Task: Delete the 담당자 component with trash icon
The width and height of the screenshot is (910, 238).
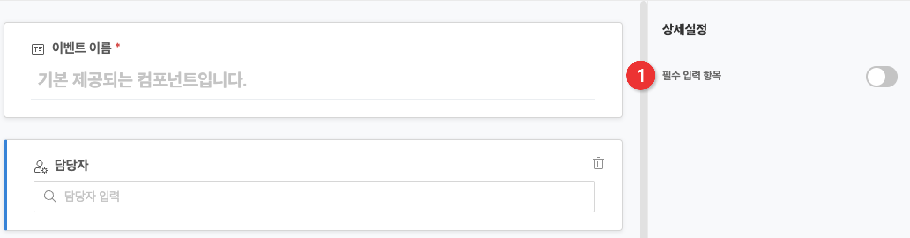Action: [x=598, y=163]
